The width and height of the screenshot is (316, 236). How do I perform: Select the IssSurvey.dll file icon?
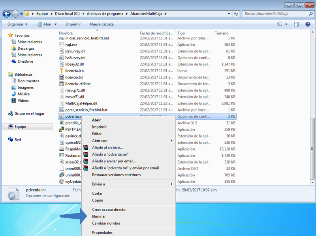point(62,51)
